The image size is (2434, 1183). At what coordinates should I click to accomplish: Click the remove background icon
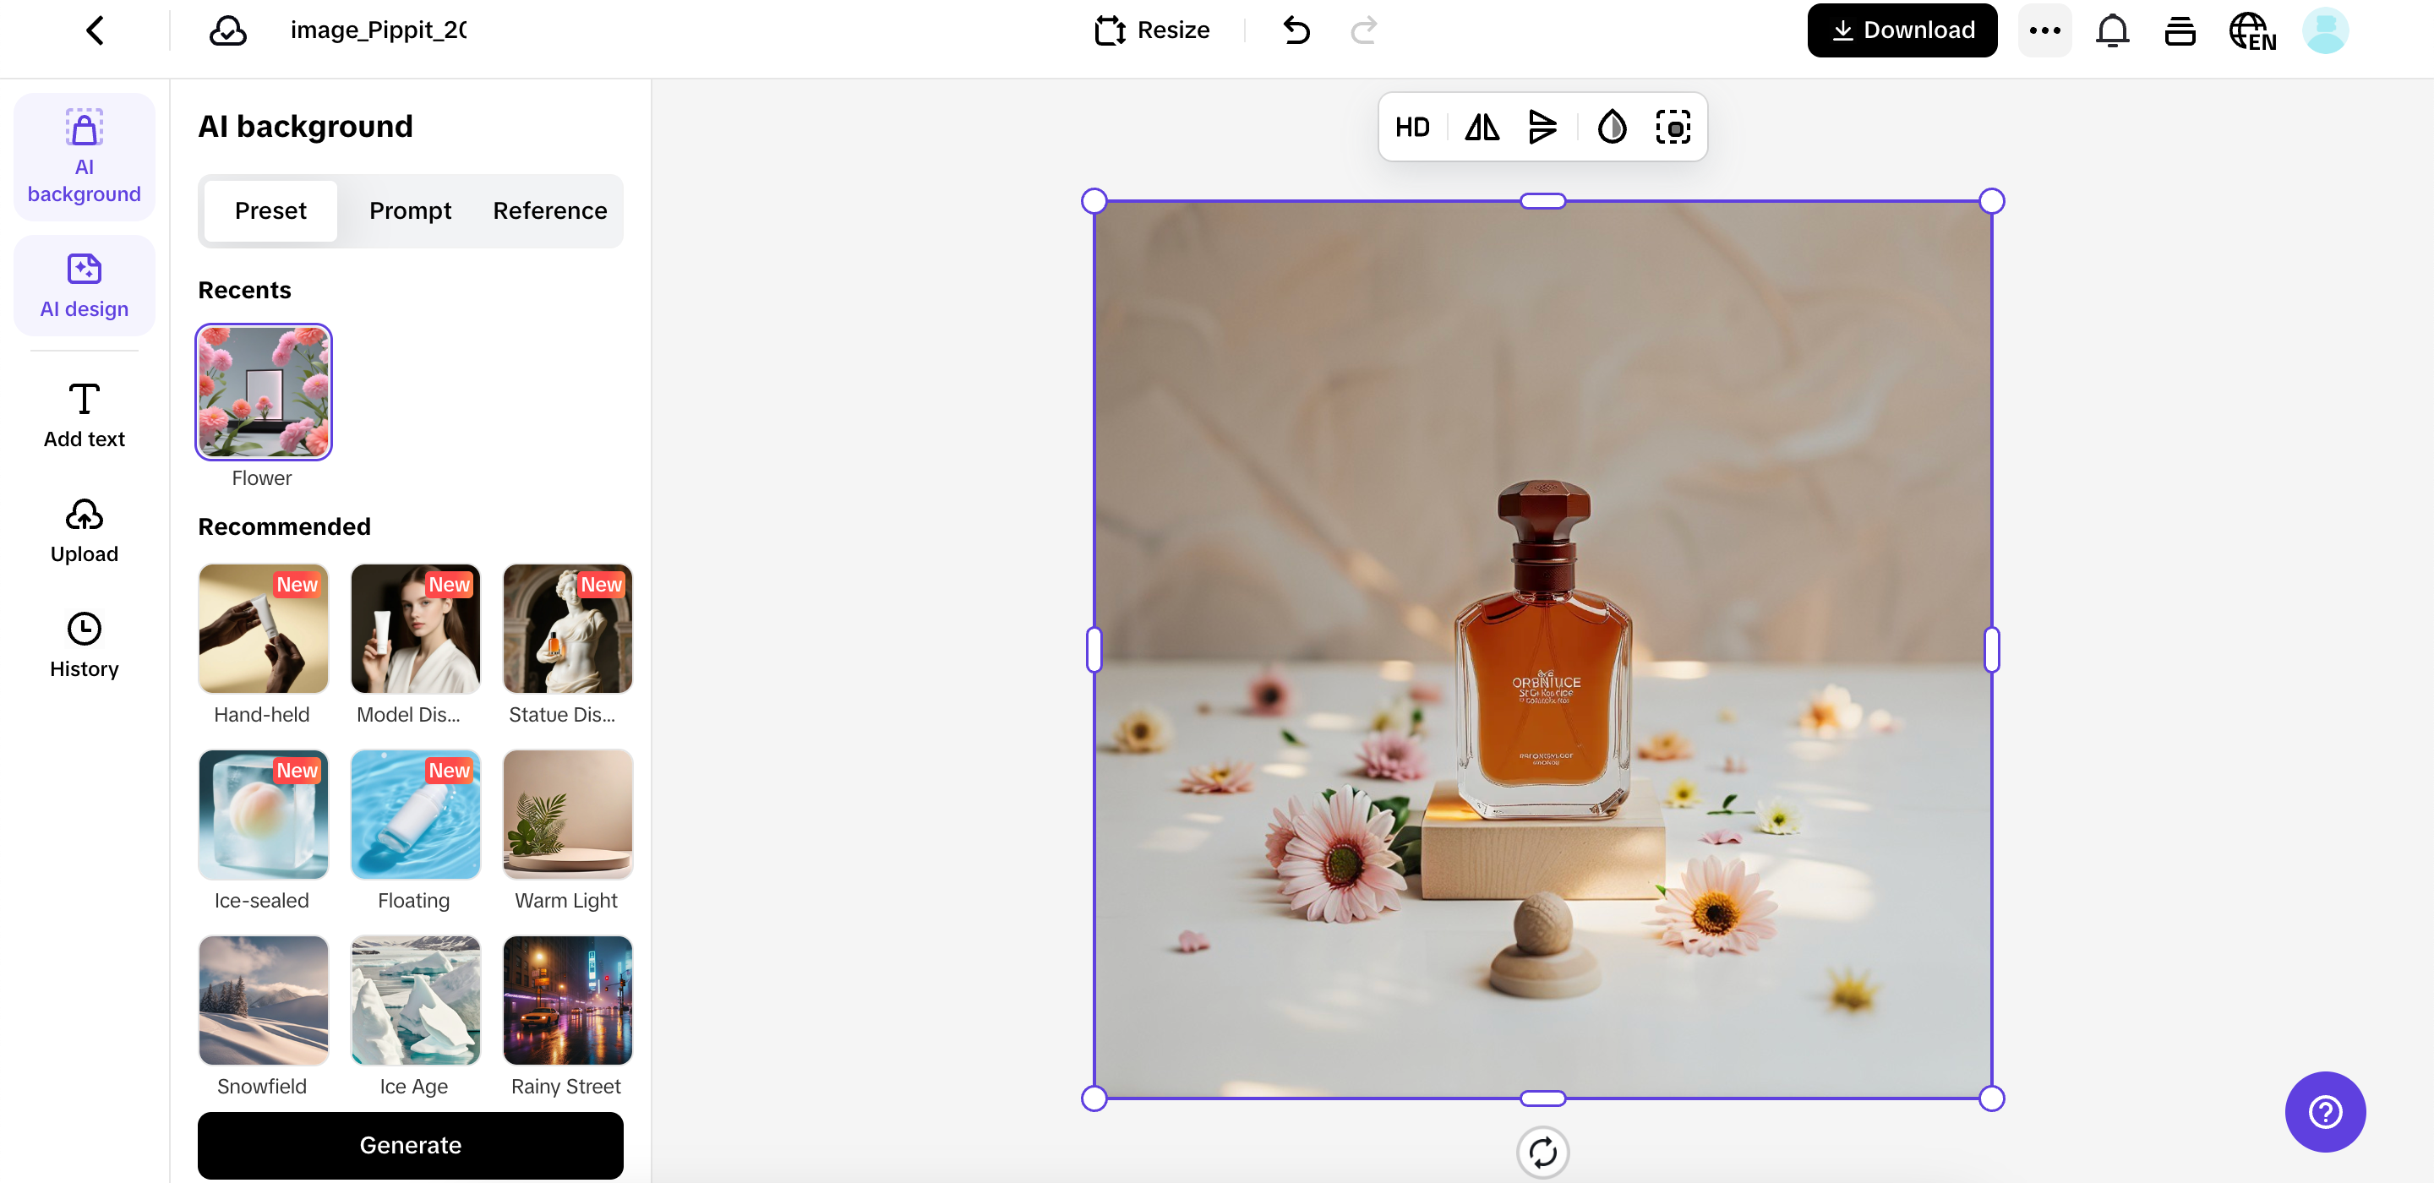[1673, 127]
